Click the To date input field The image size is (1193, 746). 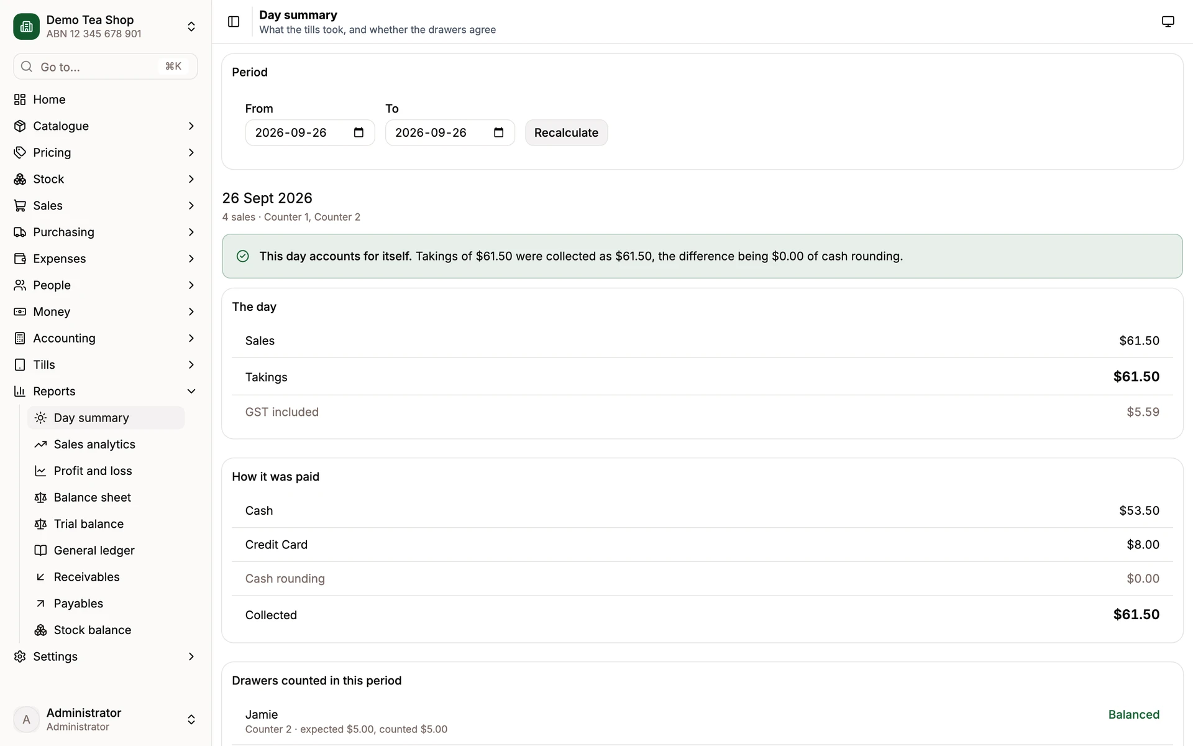coord(450,132)
